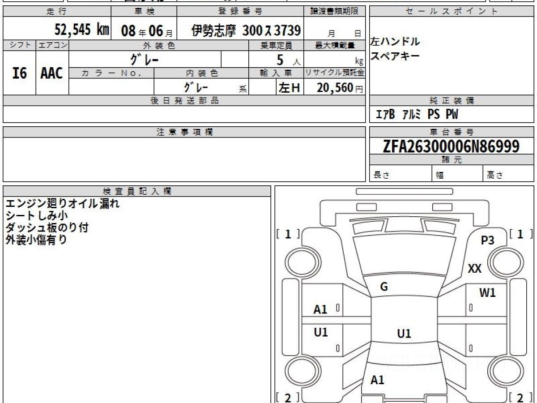
Task: Select the G mark on the windshield
Action: 384,287
